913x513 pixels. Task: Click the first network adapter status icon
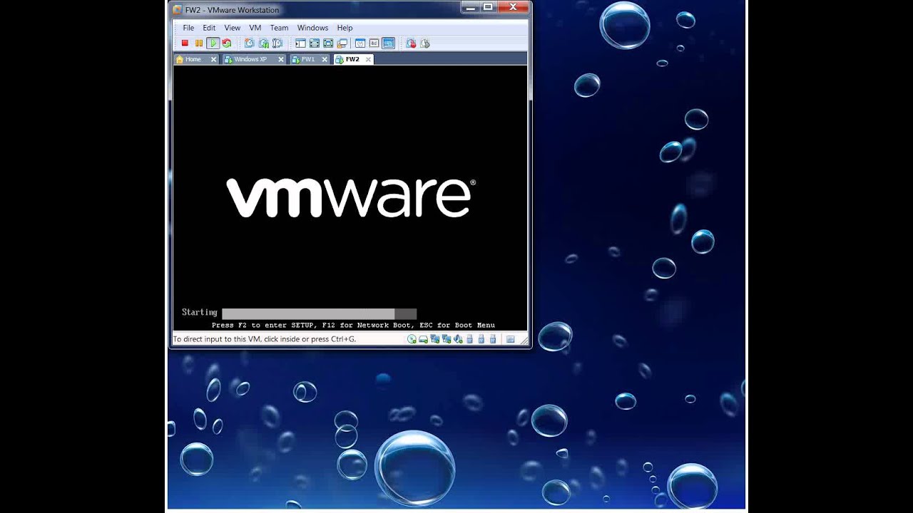(434, 339)
